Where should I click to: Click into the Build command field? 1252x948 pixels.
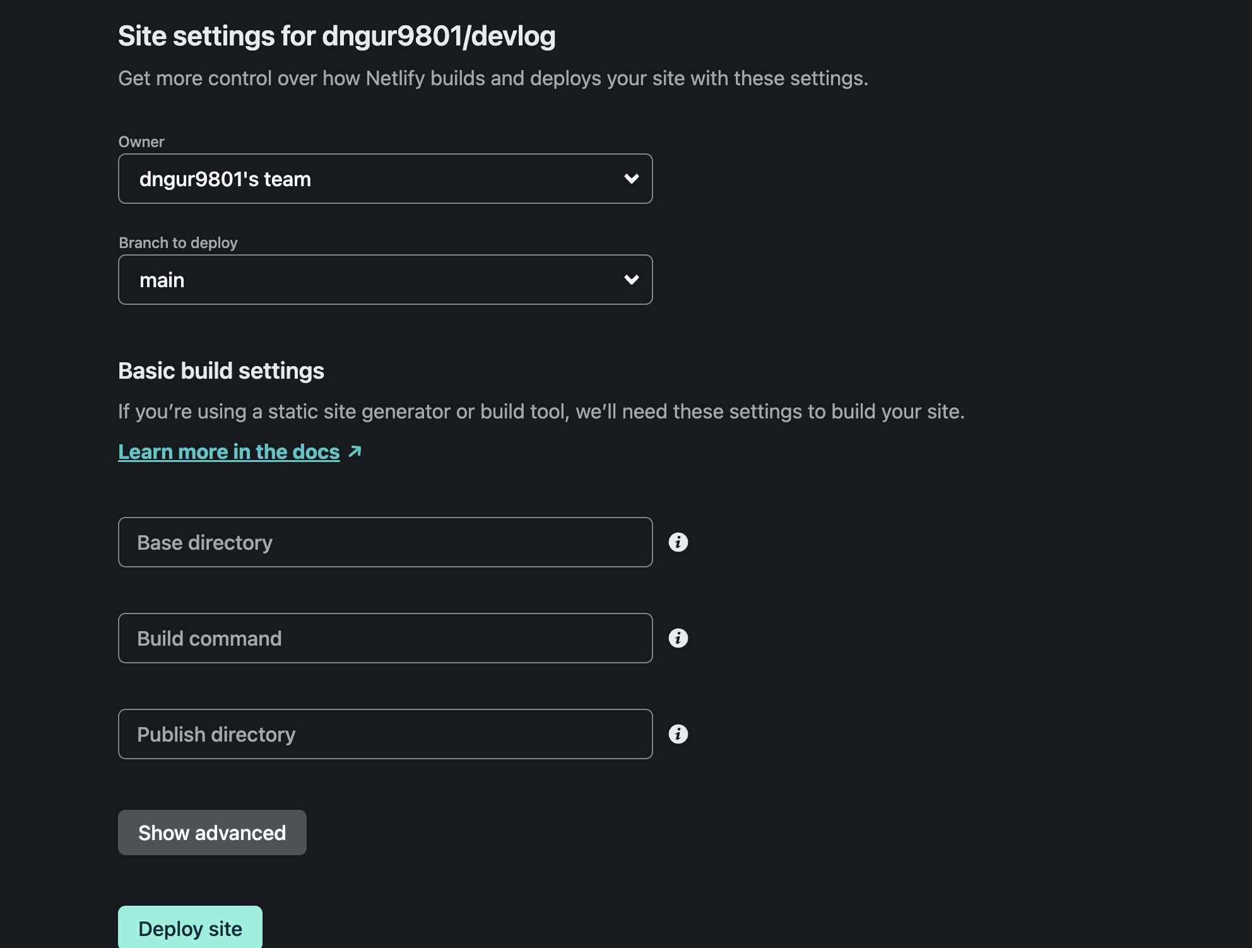(x=385, y=638)
